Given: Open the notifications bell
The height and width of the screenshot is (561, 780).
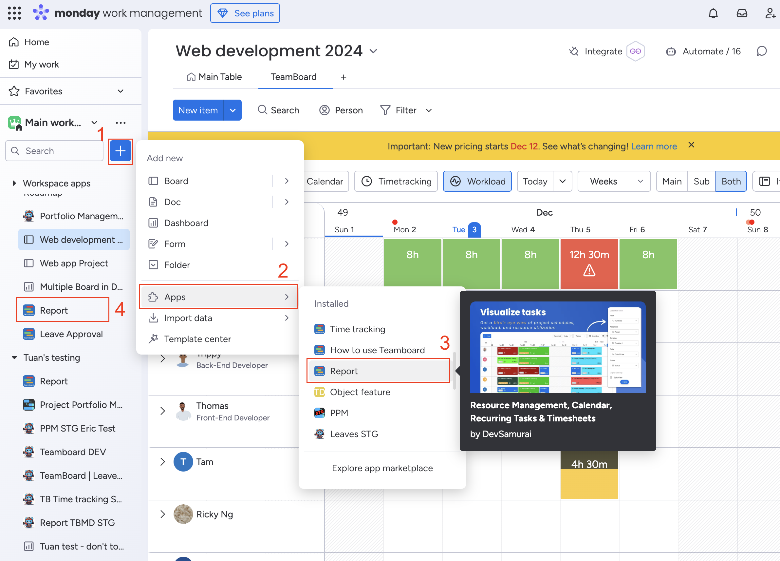Looking at the screenshot, I should pos(713,13).
